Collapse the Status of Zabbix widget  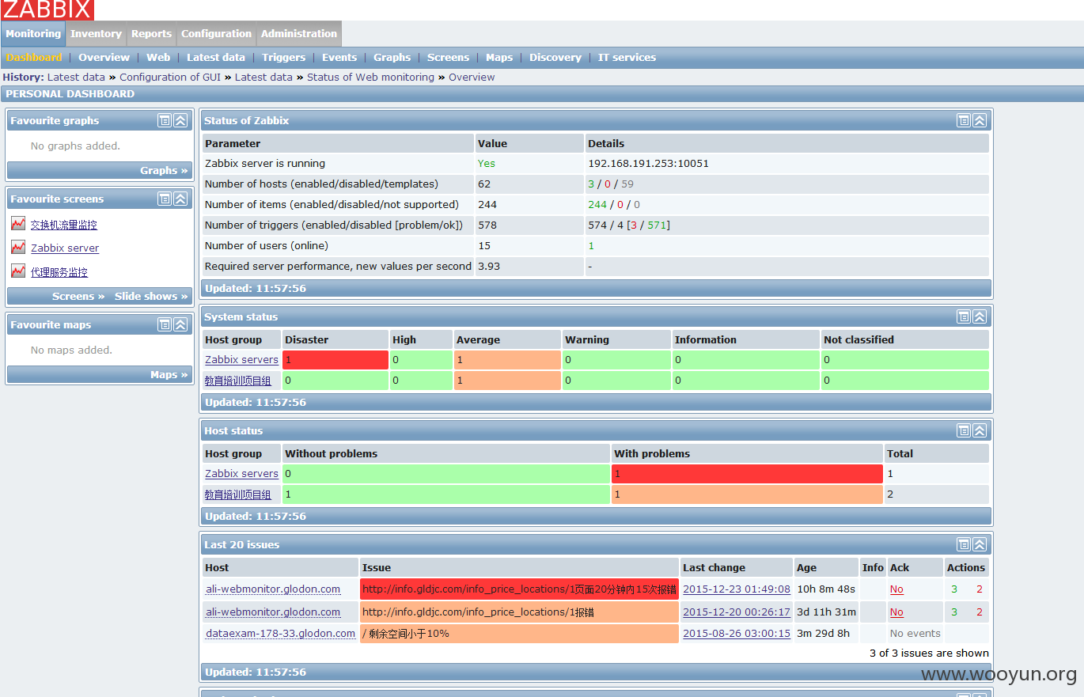click(x=980, y=120)
